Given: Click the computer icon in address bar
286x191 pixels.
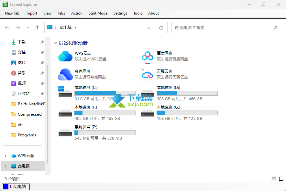Looking at the screenshot, I should click(x=49, y=27).
